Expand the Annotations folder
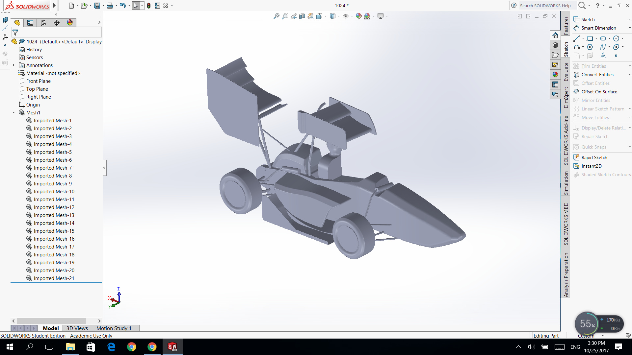632x355 pixels. (14, 65)
